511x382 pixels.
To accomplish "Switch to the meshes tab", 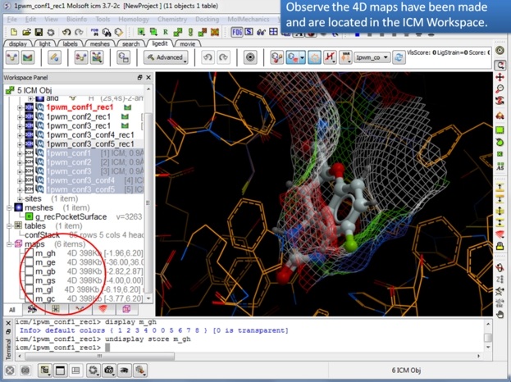I will [x=98, y=43].
